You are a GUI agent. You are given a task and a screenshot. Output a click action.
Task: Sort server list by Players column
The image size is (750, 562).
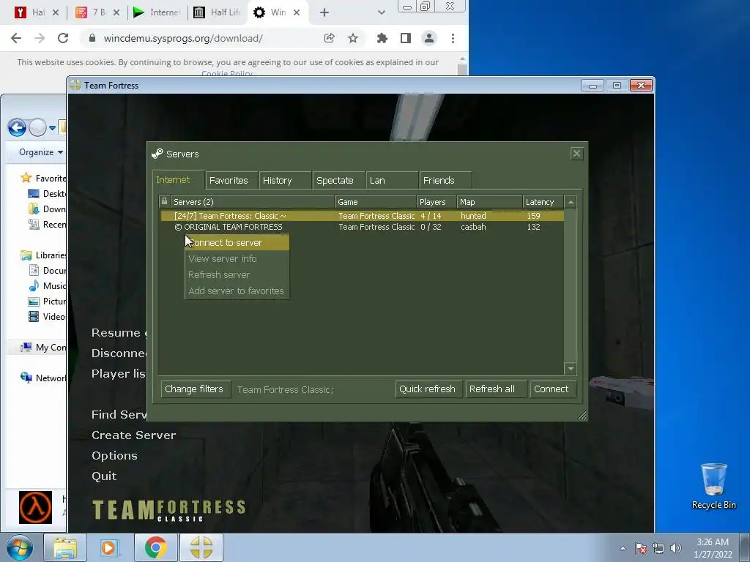[437, 202]
